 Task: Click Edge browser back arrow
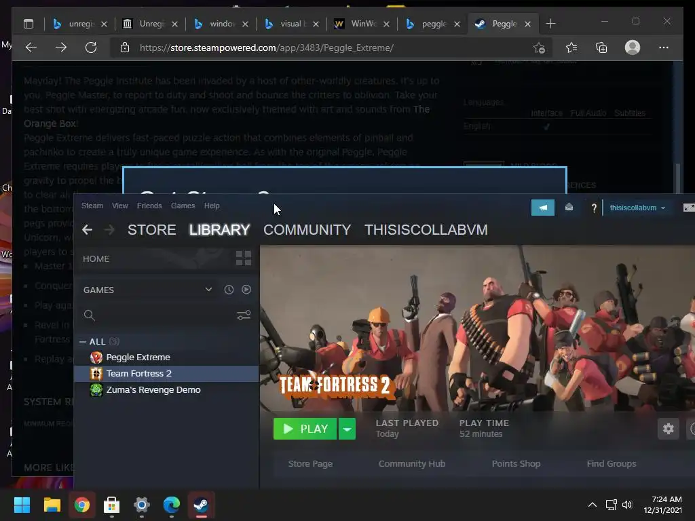point(31,47)
